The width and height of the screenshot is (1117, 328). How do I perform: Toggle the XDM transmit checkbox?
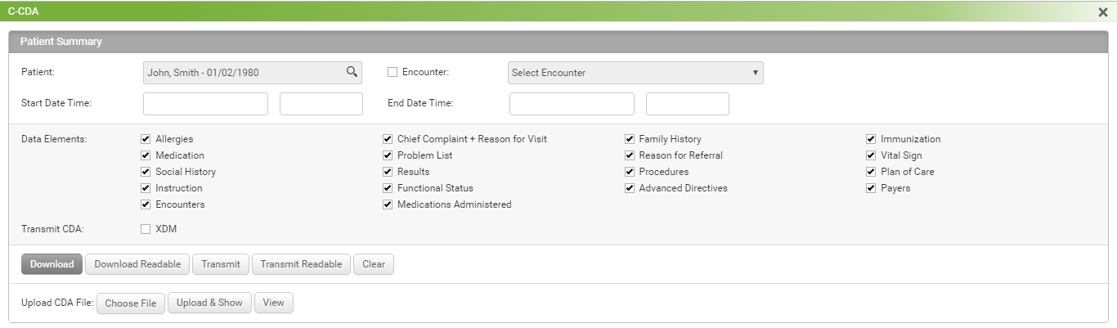146,229
